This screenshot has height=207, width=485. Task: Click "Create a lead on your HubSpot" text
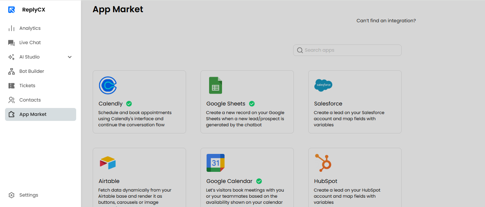pos(347,190)
